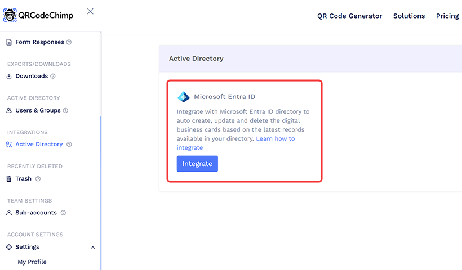Click the Microsoft Entra ID logo
Viewport: 462px width, 270px height.
(x=184, y=97)
